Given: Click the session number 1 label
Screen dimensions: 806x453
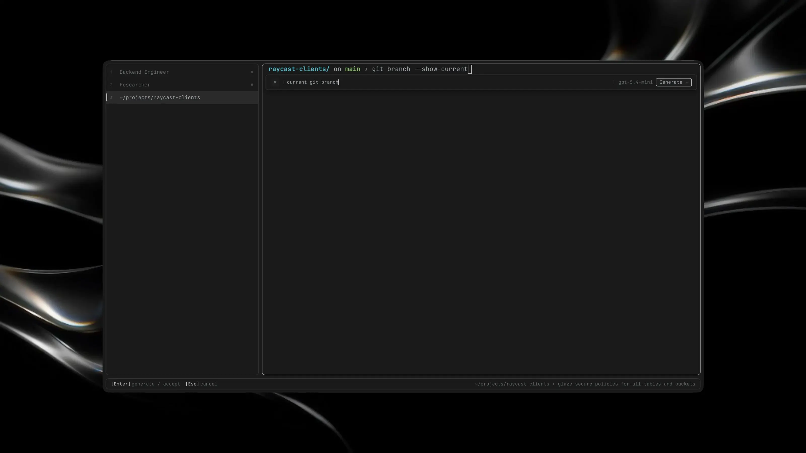Looking at the screenshot, I should 111,72.
